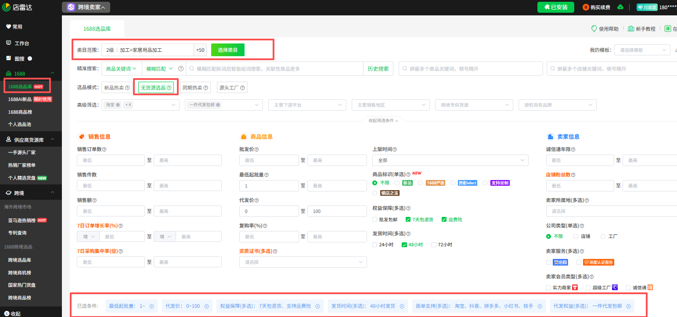
Task: Open the 全部 dropdown under 上架时间
Action: [450, 160]
